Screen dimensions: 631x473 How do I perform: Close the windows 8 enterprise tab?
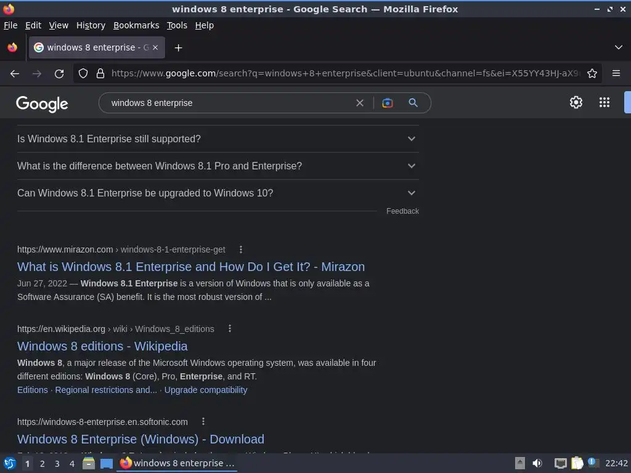coord(155,47)
